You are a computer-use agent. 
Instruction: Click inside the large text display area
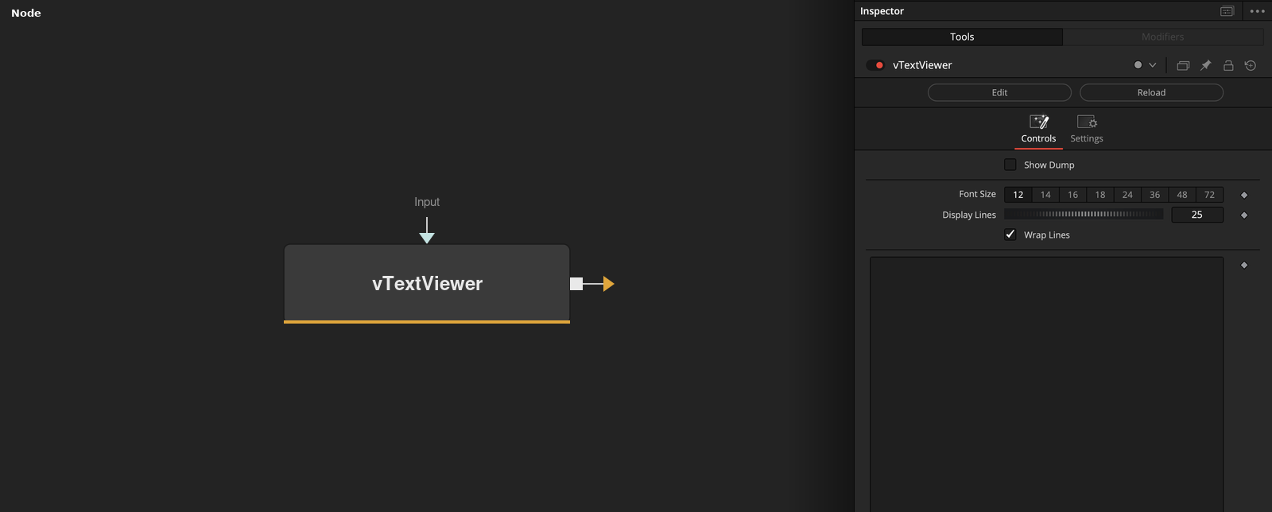coord(1046,384)
